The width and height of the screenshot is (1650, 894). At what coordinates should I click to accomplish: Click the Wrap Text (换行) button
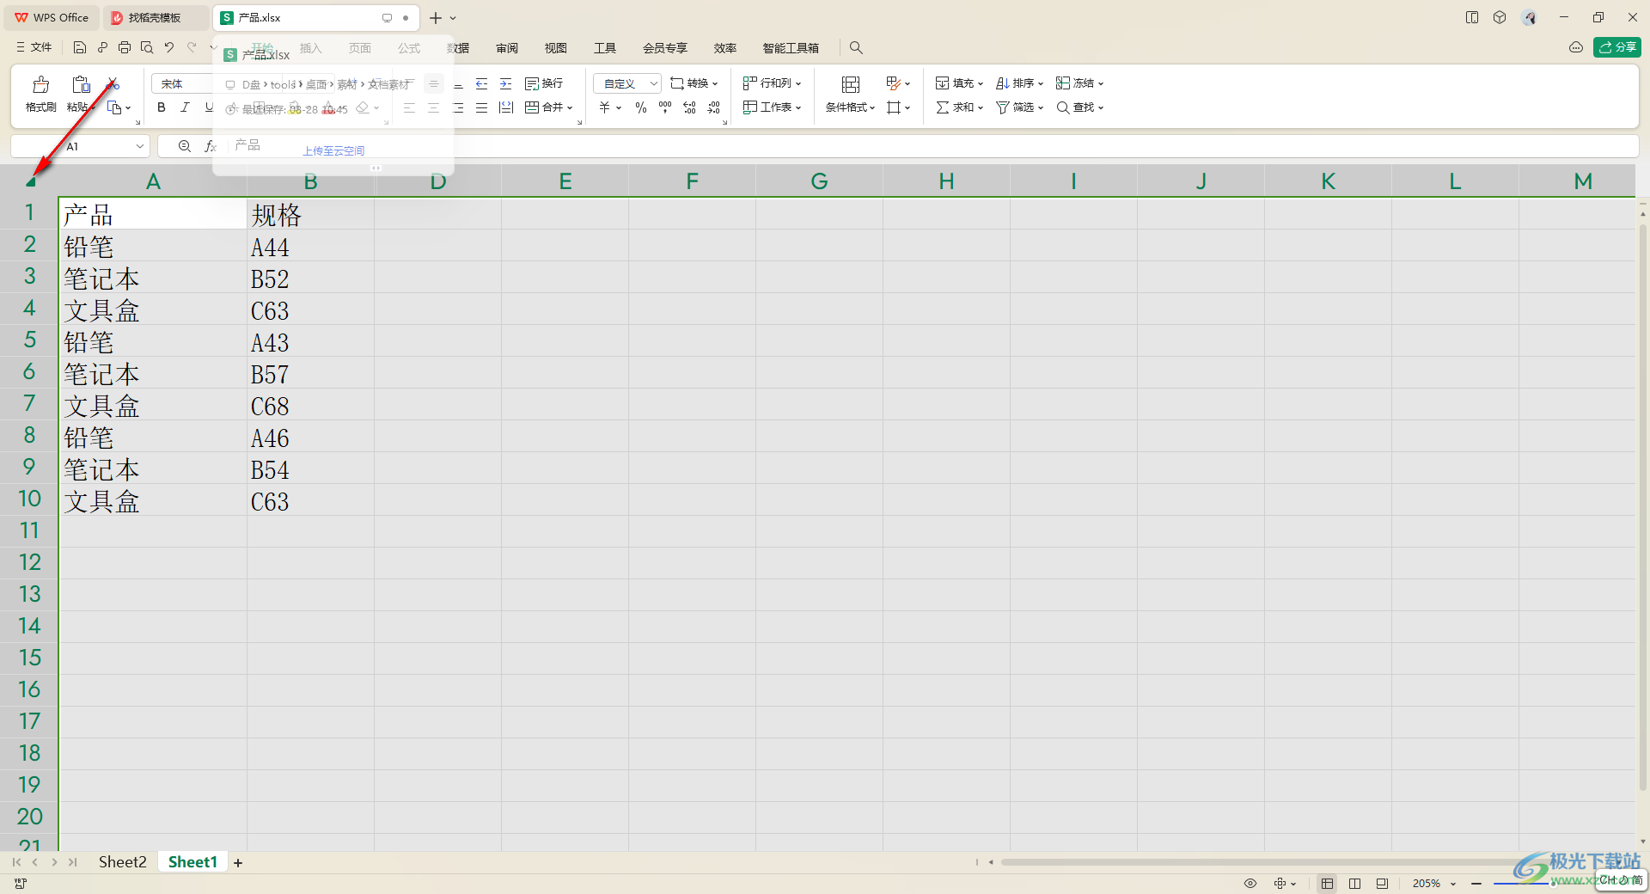pos(544,83)
